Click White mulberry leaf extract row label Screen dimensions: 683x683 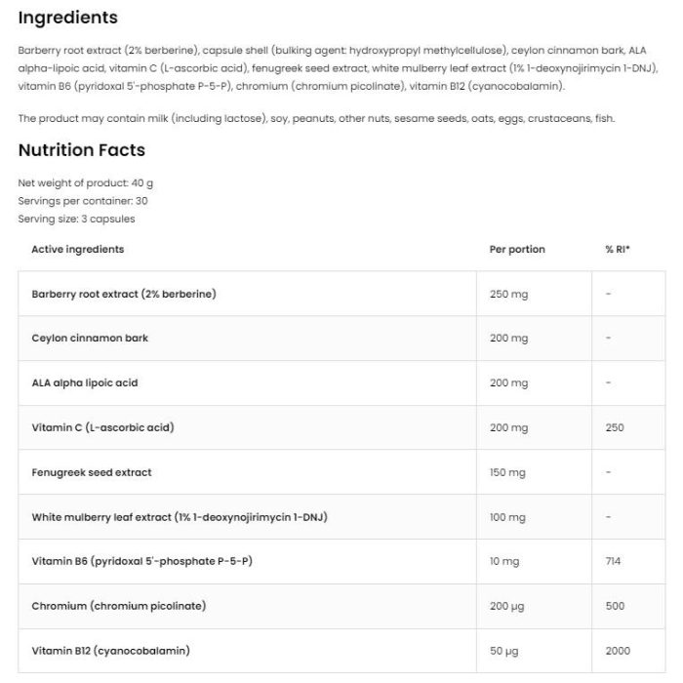180,517
